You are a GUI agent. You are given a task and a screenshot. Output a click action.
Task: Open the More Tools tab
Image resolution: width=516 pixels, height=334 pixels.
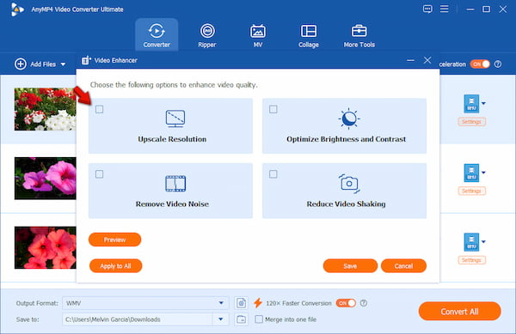[x=359, y=35]
